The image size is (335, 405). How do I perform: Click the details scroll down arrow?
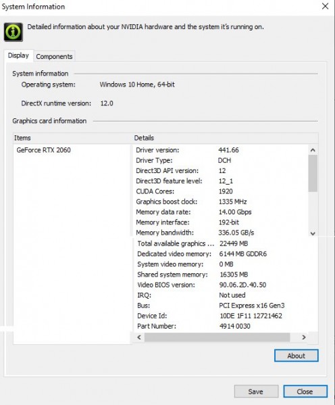(x=313, y=233)
